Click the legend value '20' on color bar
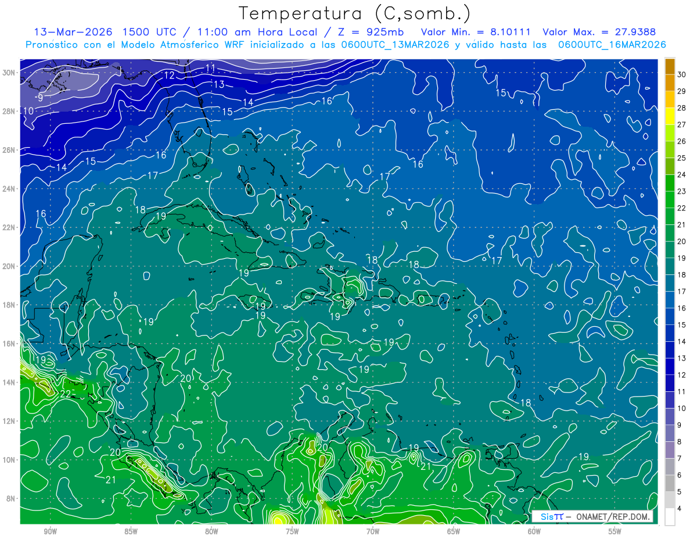This screenshot has width=697, height=539. click(x=682, y=241)
